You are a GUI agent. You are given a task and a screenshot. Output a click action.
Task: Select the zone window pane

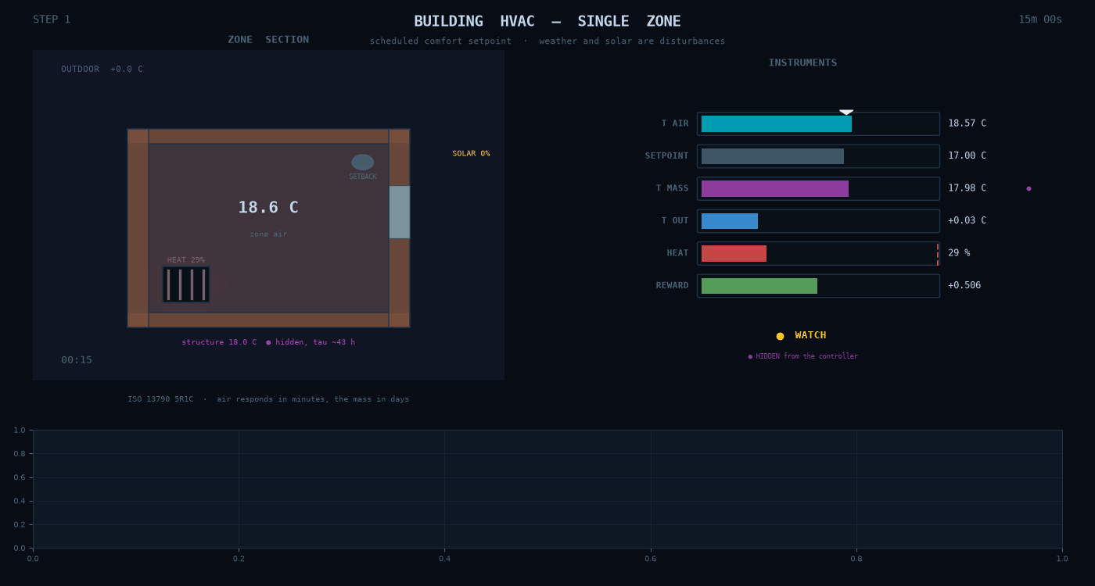pyautogui.click(x=400, y=212)
